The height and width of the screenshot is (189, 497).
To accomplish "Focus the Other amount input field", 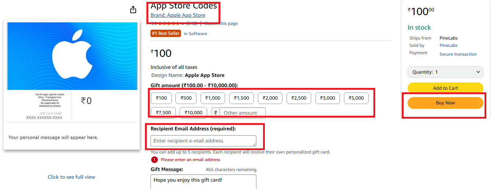I will coord(242,113).
